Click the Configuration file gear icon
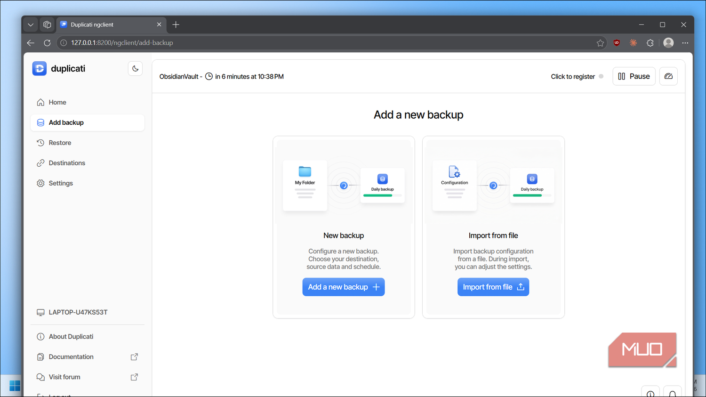This screenshot has width=706, height=397. coord(454,171)
